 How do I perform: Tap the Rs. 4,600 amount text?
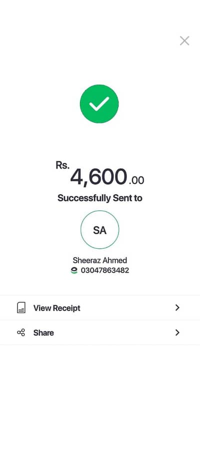tap(99, 174)
